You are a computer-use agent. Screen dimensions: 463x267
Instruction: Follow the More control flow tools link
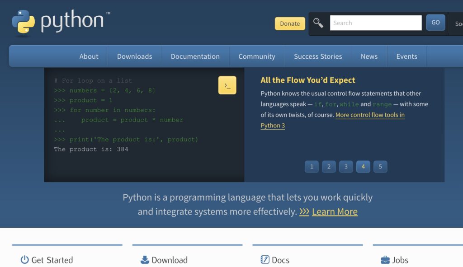370,115
